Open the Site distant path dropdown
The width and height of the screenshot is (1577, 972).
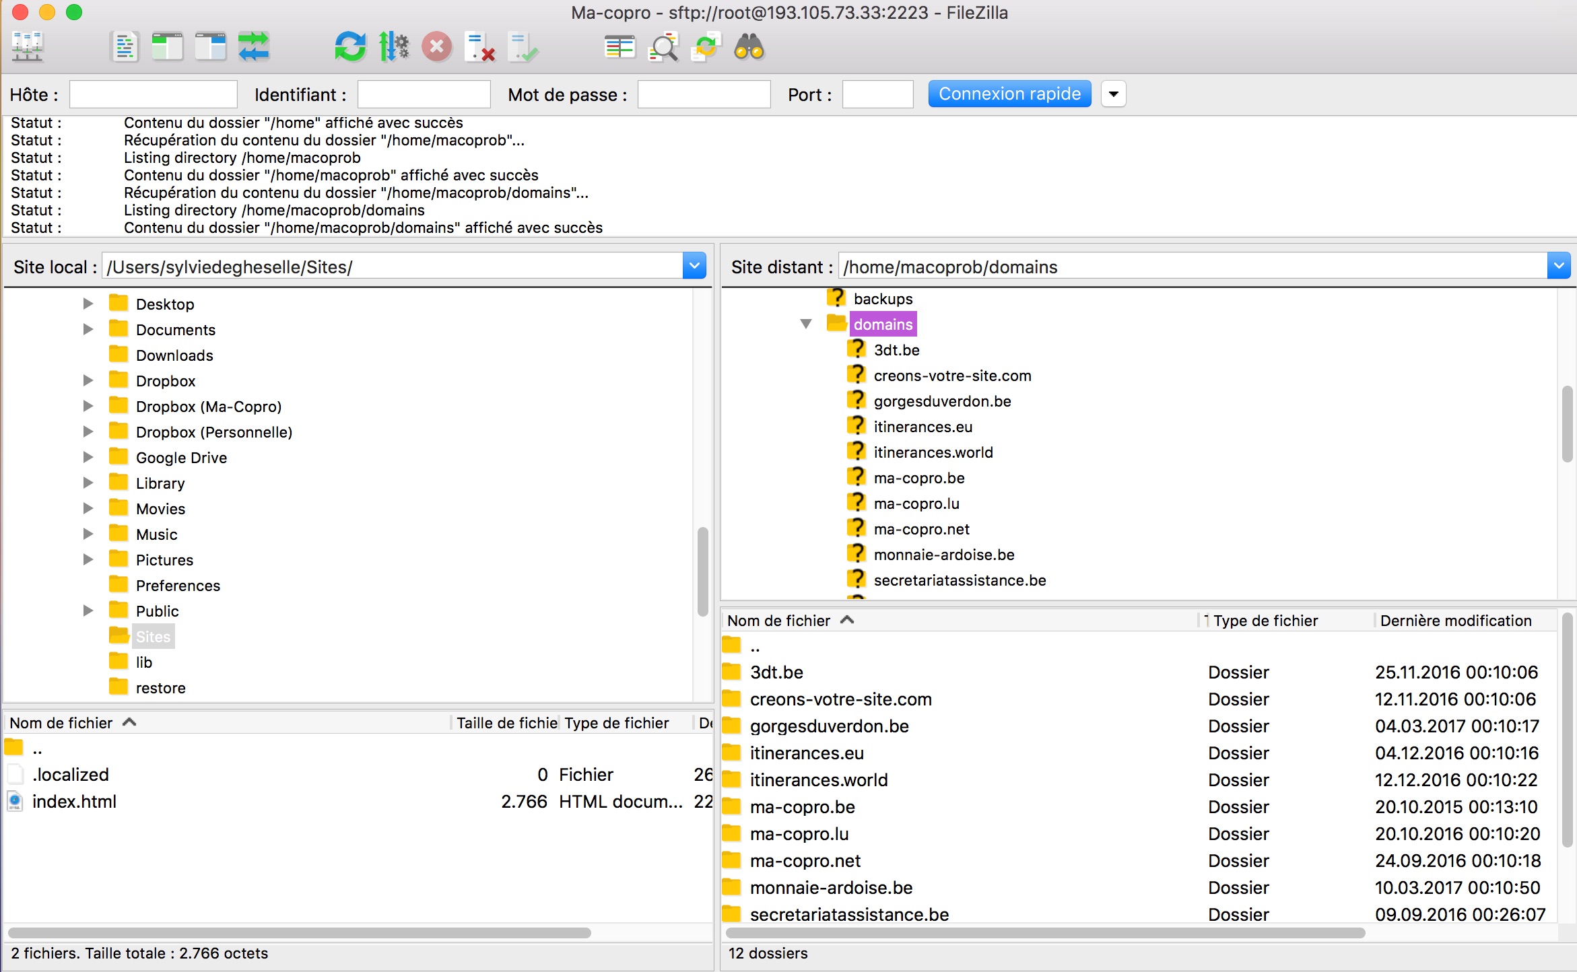(x=1559, y=267)
